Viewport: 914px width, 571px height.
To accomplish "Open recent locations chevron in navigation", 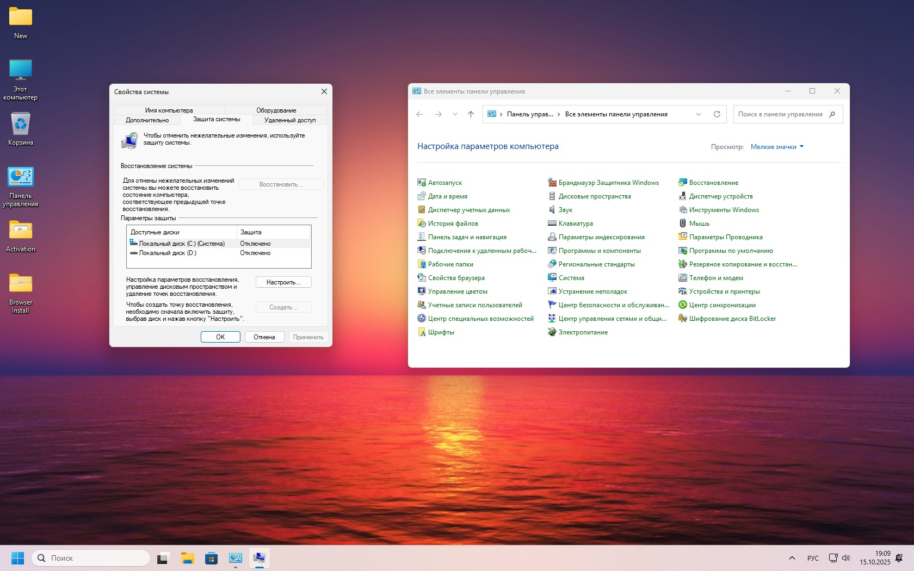I will 455,114.
